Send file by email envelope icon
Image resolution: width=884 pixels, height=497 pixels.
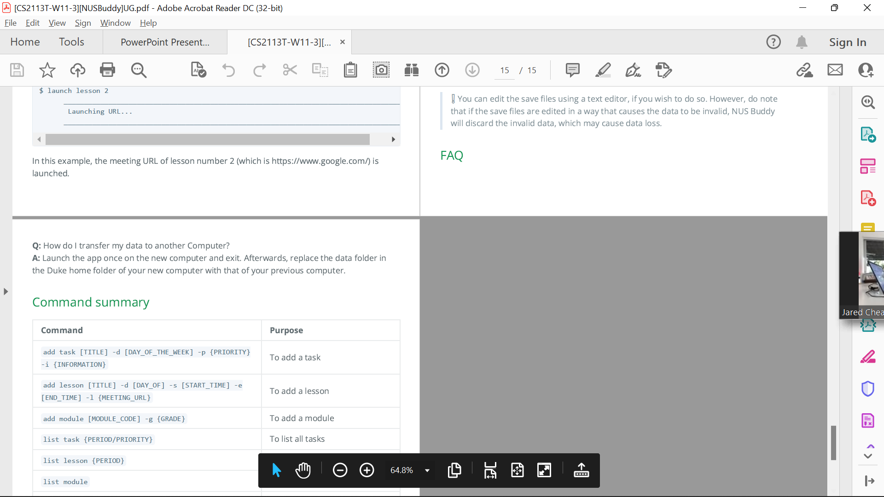coord(835,70)
